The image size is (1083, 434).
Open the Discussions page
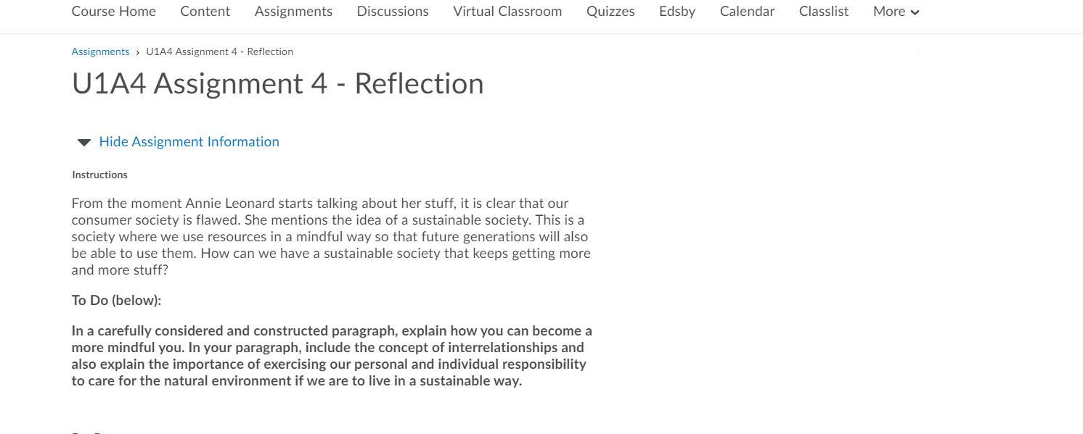(393, 12)
